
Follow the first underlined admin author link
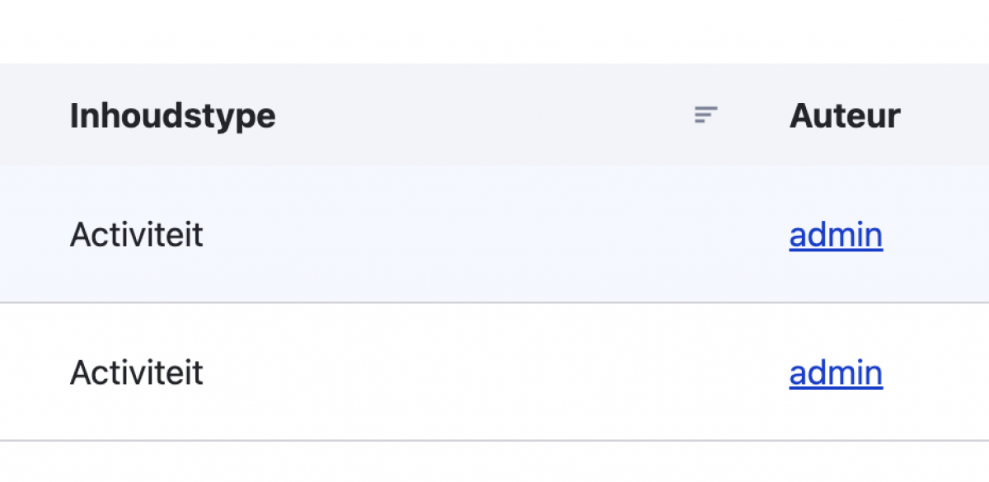pos(836,235)
